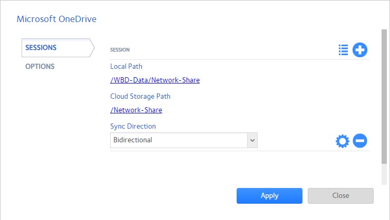Switch to the OPTIONS tab

[x=40, y=67]
